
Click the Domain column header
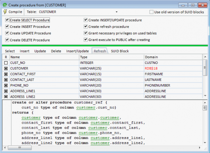tap(173, 57)
